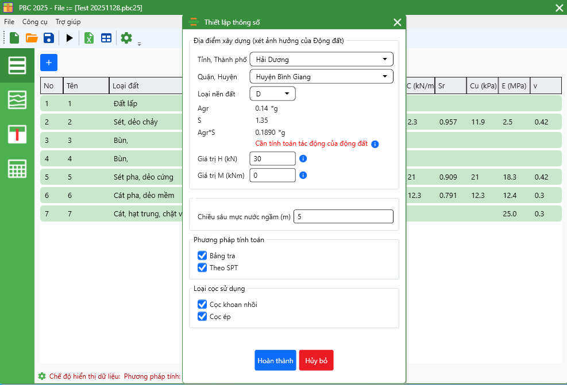Image resolution: width=567 pixels, height=385 pixels.
Task: Open the Tỉnh, Thành phố dropdown
Action: coord(321,60)
